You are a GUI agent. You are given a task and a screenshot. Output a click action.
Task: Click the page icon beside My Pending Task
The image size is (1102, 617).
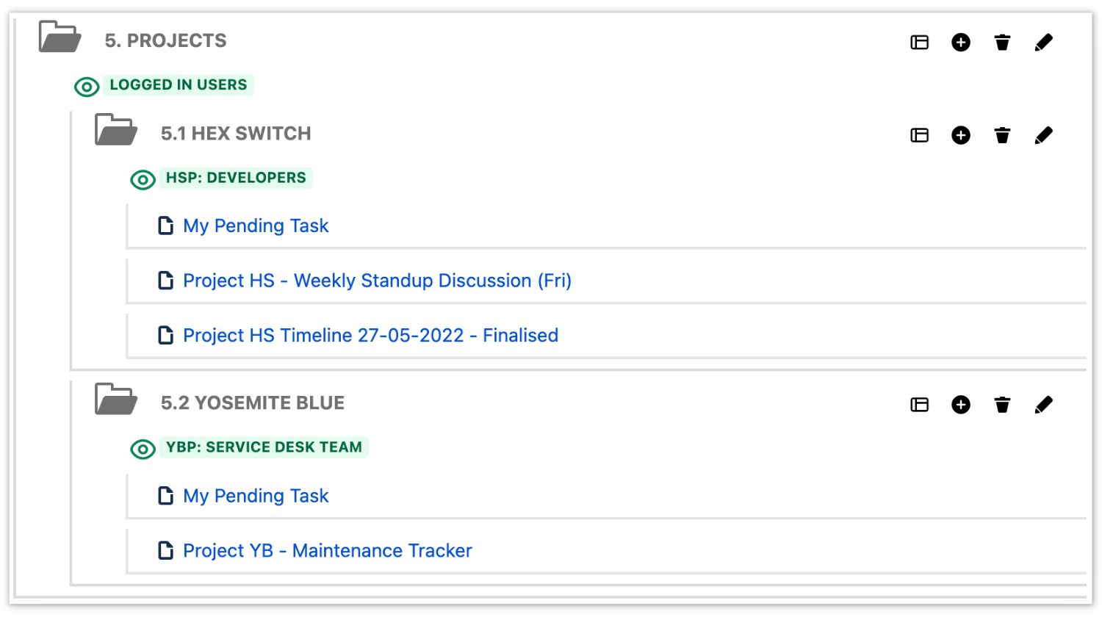point(165,225)
